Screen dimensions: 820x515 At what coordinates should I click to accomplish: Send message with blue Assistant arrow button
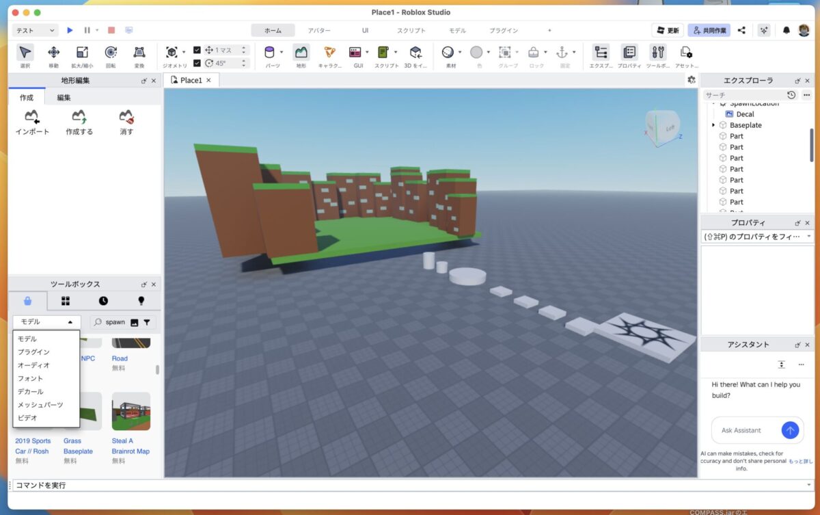(x=790, y=430)
